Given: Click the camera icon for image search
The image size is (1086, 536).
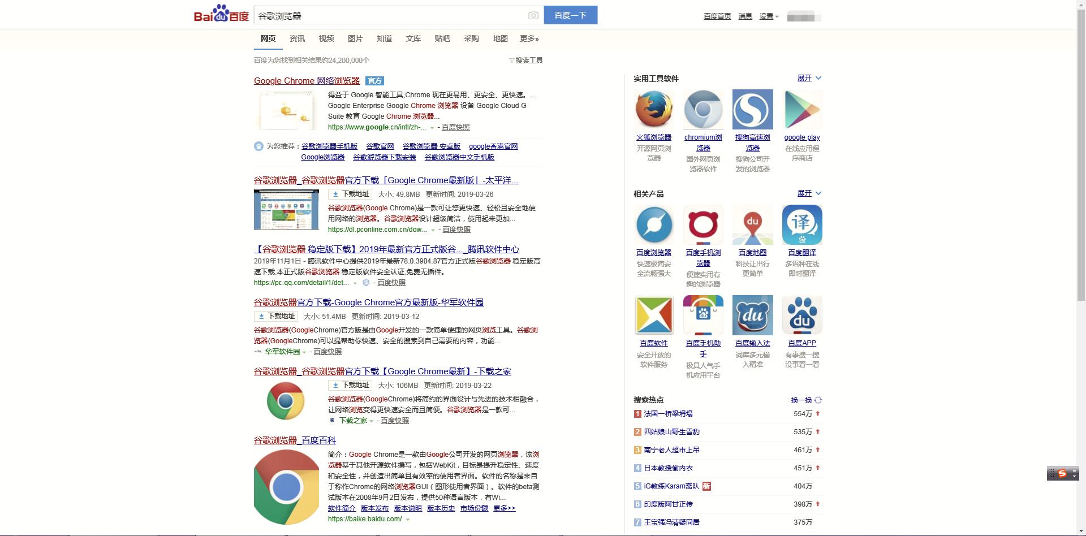Looking at the screenshot, I should click(533, 15).
